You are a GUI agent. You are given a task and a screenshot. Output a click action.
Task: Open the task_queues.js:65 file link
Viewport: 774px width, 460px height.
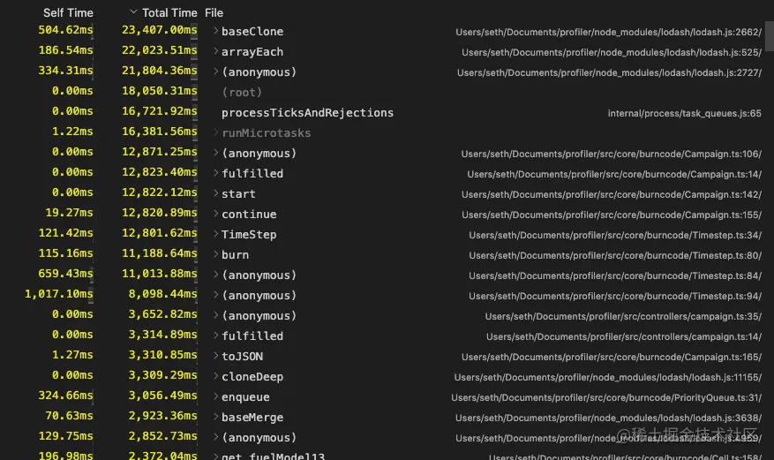click(x=684, y=113)
